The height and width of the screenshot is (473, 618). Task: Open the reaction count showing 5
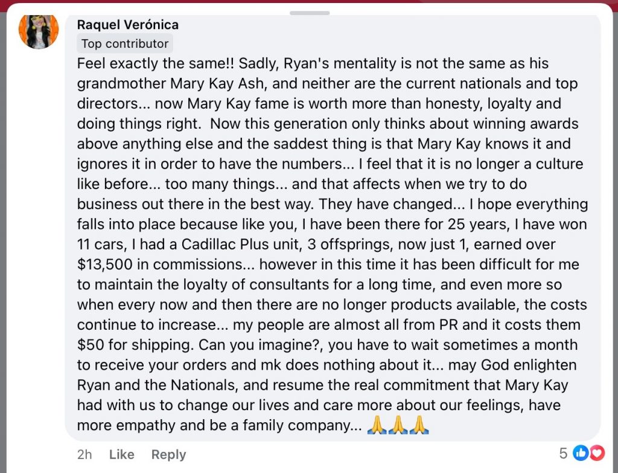click(563, 453)
